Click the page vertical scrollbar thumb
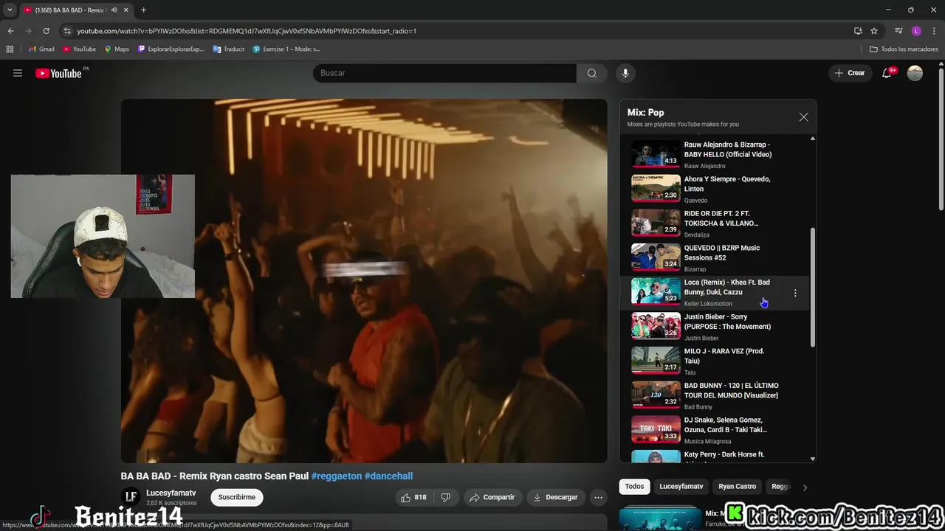945x531 pixels. 941,140
